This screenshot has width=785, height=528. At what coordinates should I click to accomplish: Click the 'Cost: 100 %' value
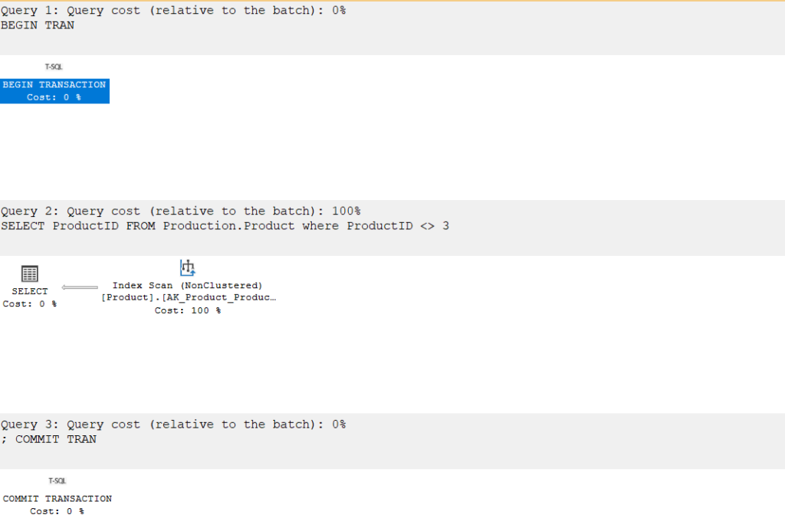coord(188,310)
